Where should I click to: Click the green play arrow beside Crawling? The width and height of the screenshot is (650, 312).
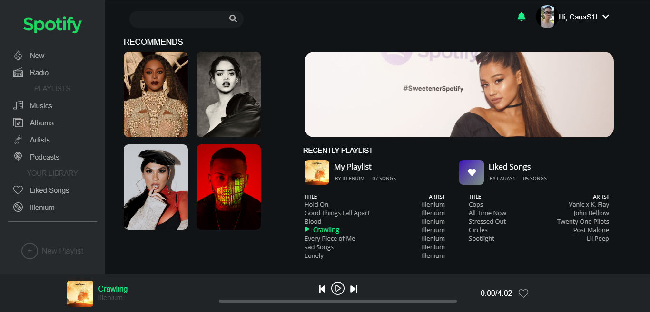(307, 230)
